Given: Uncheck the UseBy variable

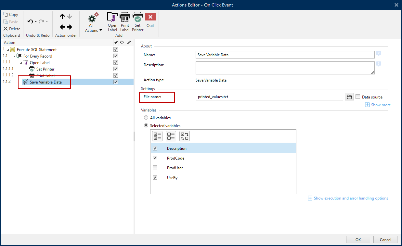Looking at the screenshot, I should (155, 178).
